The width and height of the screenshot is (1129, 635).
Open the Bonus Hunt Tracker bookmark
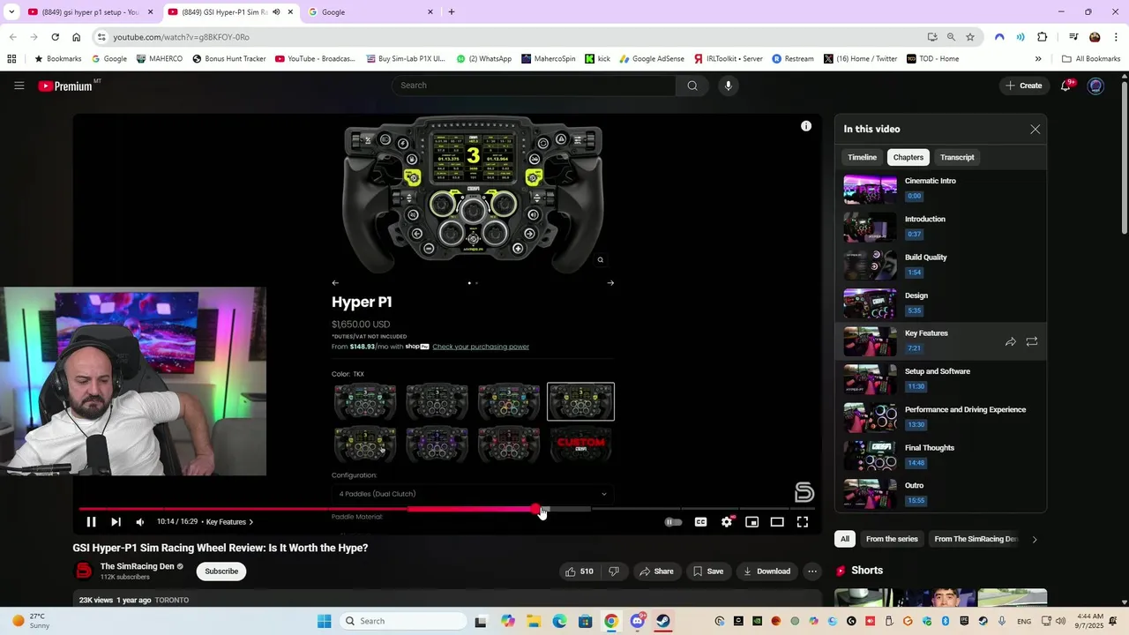(229, 59)
